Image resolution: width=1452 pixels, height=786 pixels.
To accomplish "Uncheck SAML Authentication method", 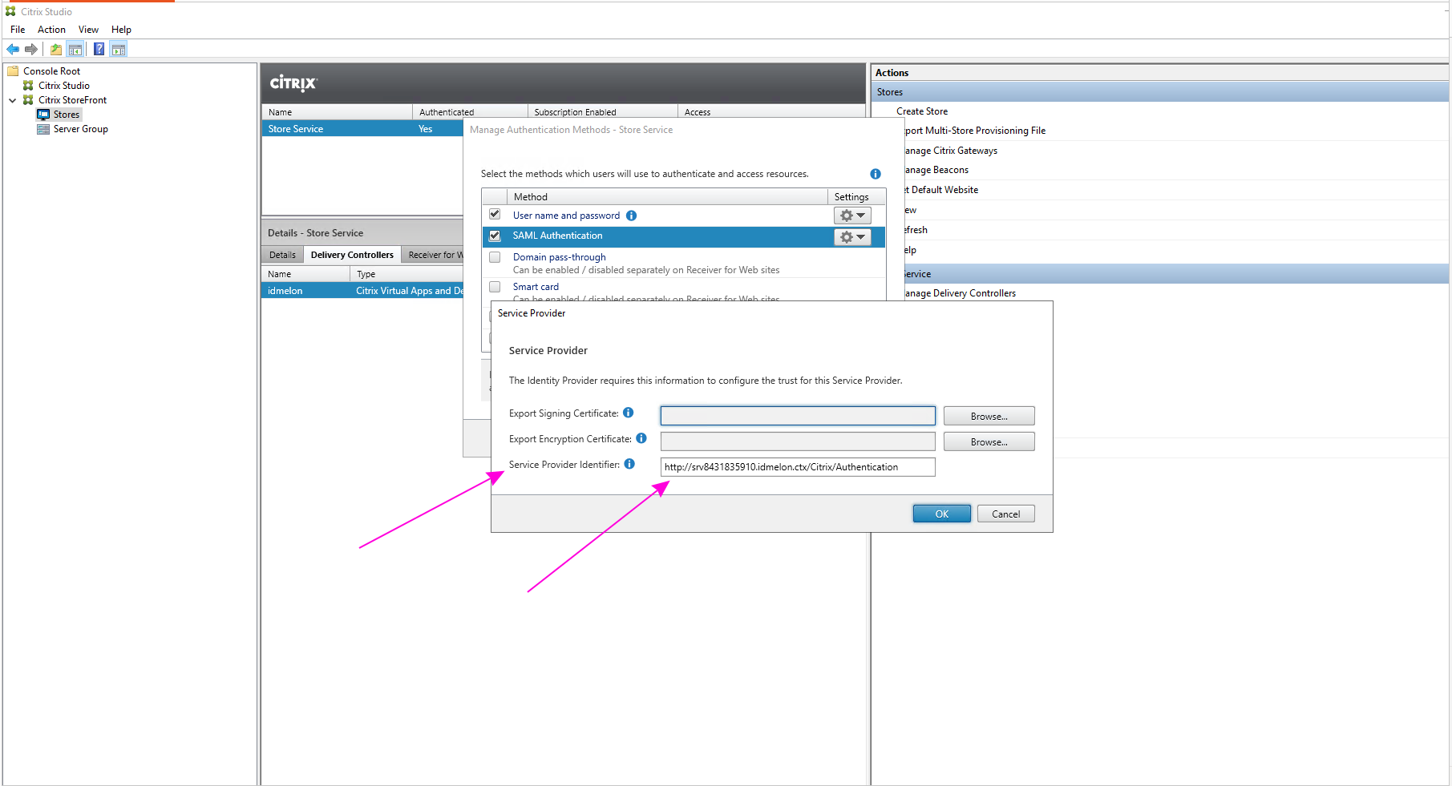I will pyautogui.click(x=495, y=236).
